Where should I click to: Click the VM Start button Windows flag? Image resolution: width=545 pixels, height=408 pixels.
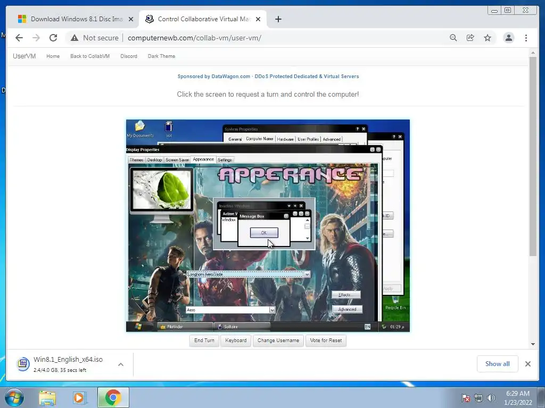[138, 327]
